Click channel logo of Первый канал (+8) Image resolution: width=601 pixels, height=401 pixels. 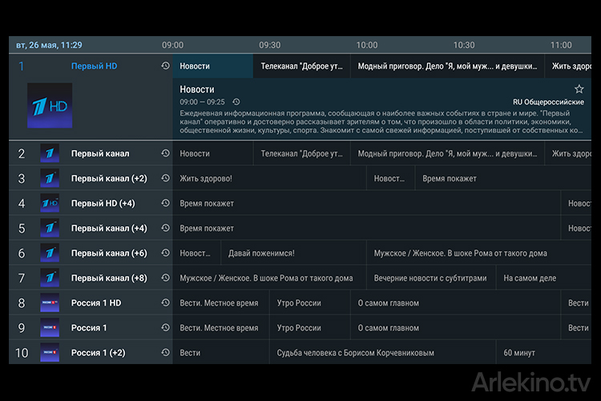[x=50, y=277]
